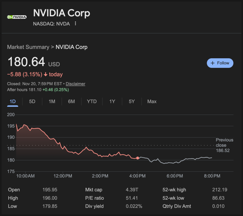Select the 1D chart range tab

coord(13,101)
